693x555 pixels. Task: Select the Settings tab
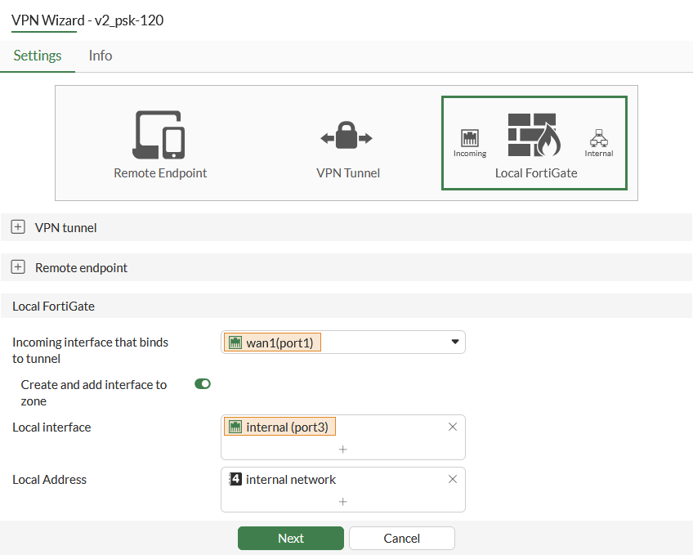pyautogui.click(x=38, y=56)
